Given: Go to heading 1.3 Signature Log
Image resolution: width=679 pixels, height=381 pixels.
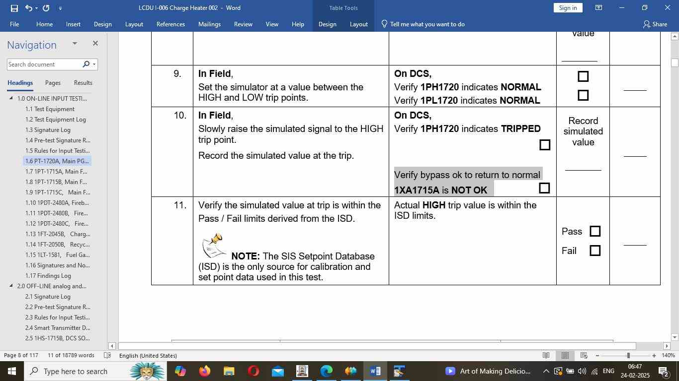Looking at the screenshot, I should click(x=48, y=130).
